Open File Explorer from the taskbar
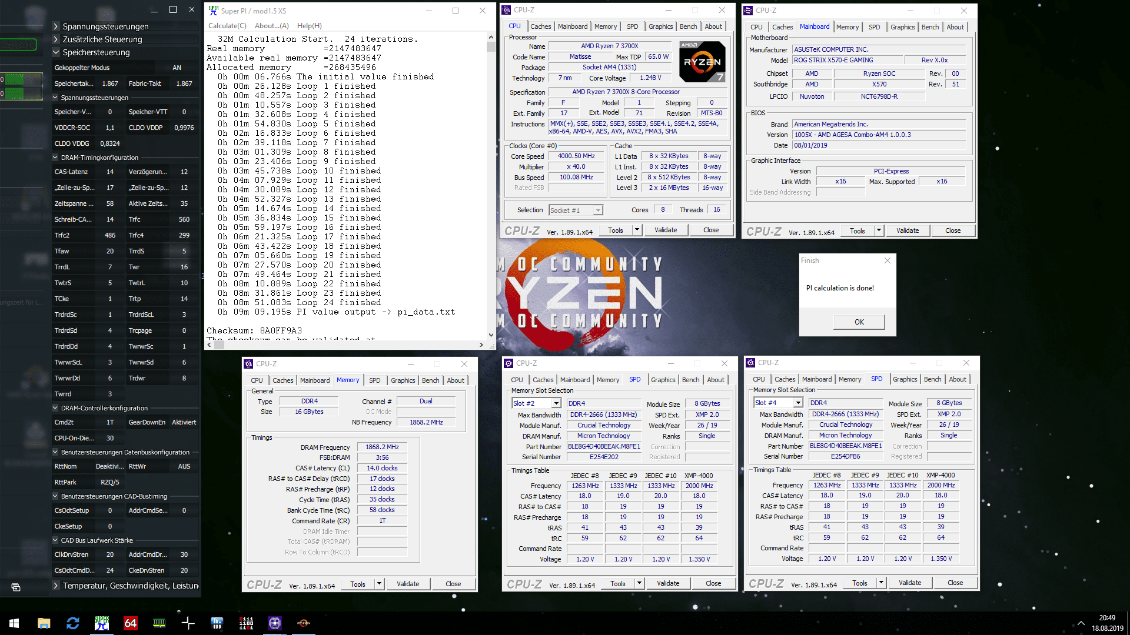 (44, 623)
